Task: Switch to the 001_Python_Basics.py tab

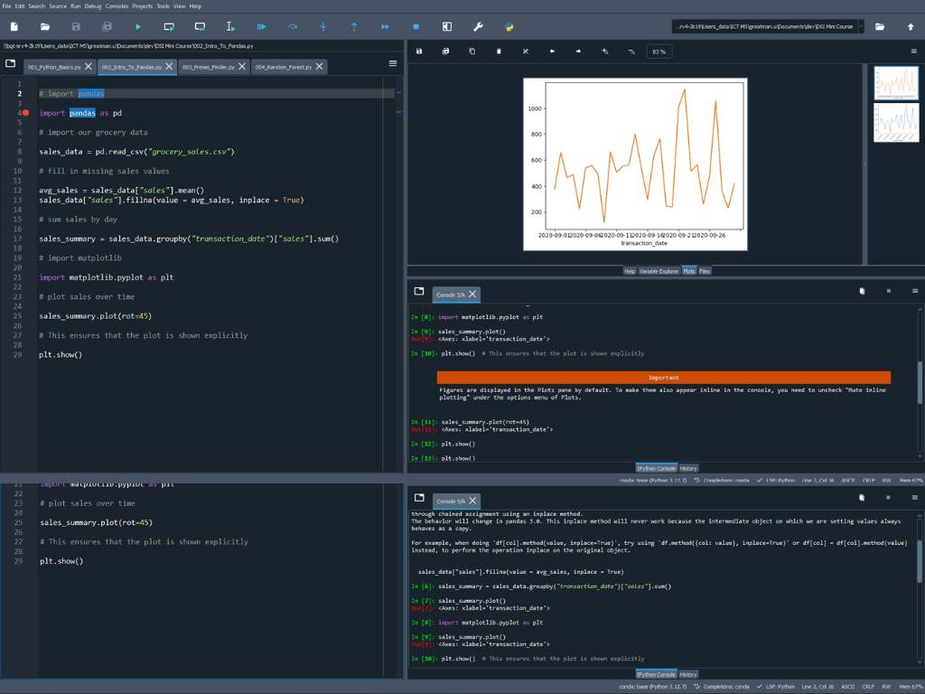Action: [54, 67]
